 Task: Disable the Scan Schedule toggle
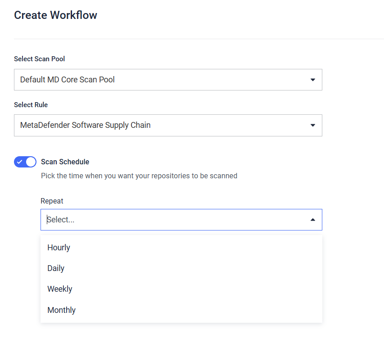25,162
